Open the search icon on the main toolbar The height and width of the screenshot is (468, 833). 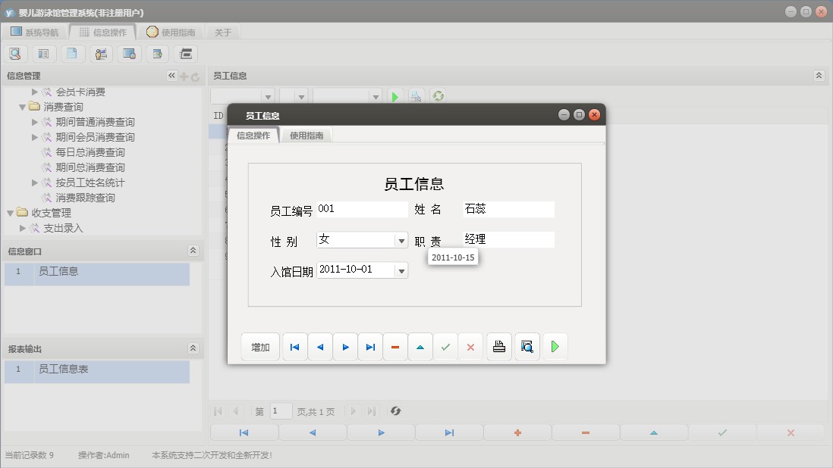[15, 53]
